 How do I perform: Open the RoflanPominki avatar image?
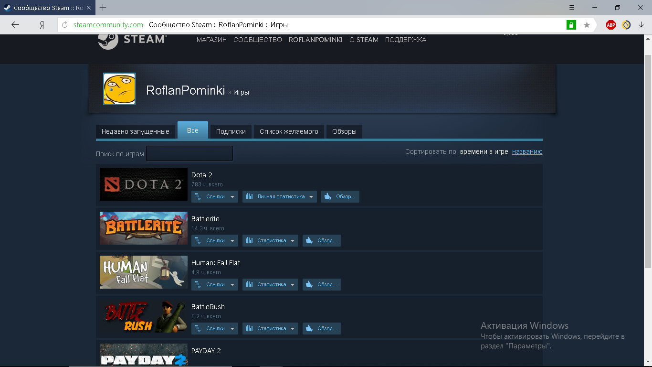pyautogui.click(x=119, y=89)
